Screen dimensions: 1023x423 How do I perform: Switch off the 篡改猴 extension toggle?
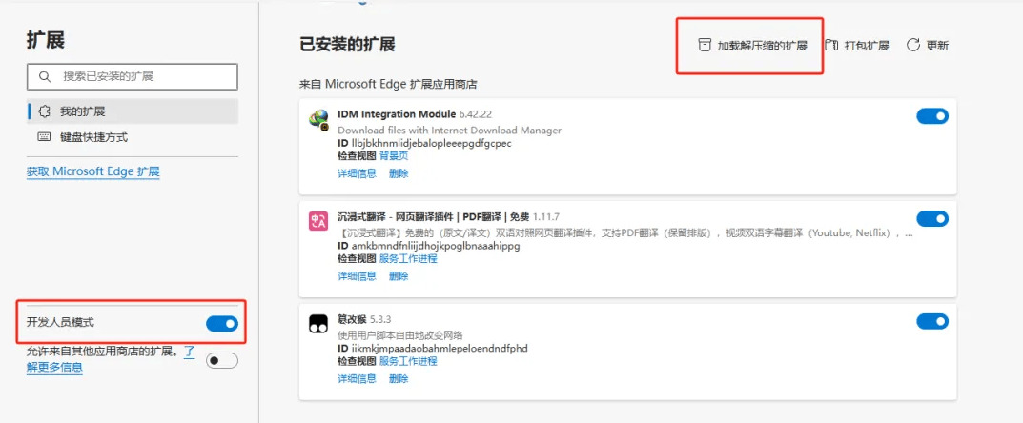pos(932,321)
